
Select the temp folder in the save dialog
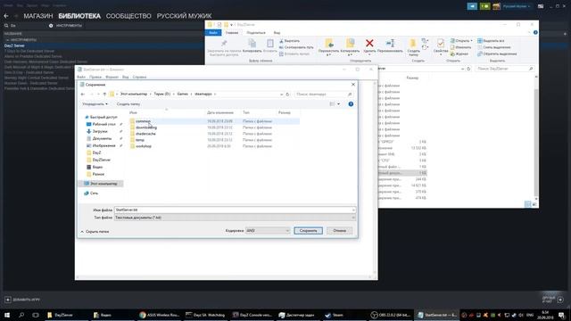(x=140, y=140)
